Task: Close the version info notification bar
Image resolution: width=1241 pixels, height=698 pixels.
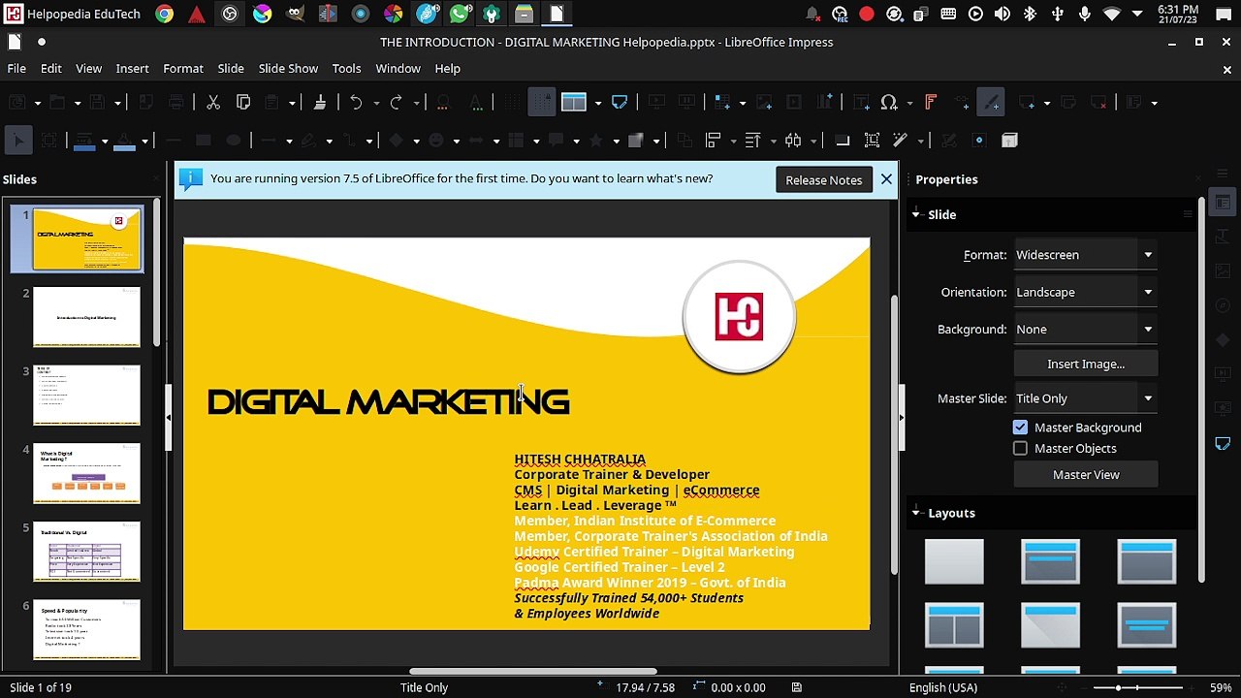Action: coord(886,179)
